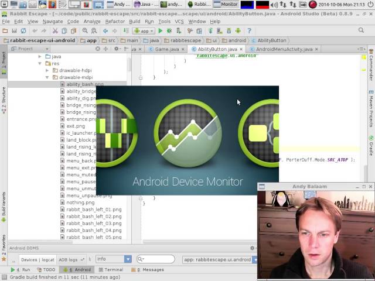Image resolution: width=375 pixels, height=281 pixels.
Task: Click the src breadcrumb
Action: click(x=109, y=40)
